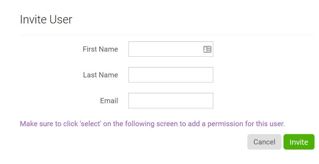The width and height of the screenshot is (319, 164).
Task: Click the Last Name label
Action: 101,75
